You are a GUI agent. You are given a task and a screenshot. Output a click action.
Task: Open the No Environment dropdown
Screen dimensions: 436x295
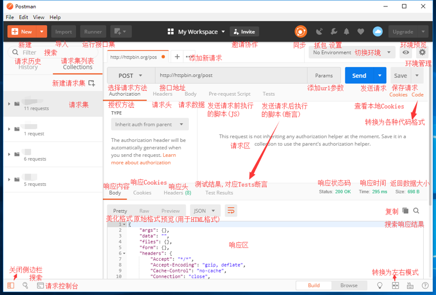tap(352, 52)
